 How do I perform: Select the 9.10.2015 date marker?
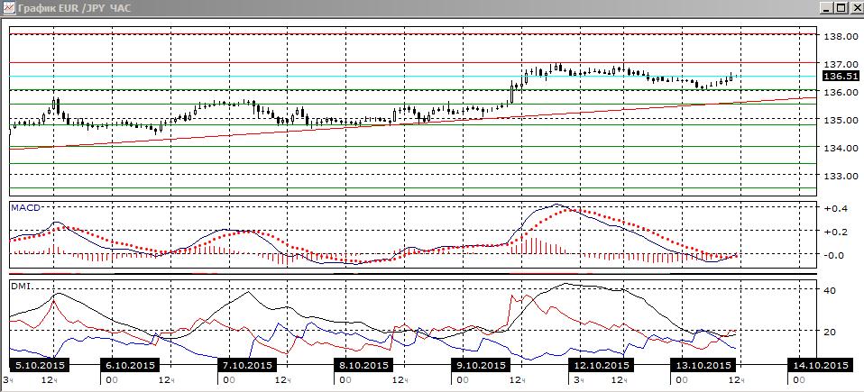pyautogui.click(x=480, y=366)
